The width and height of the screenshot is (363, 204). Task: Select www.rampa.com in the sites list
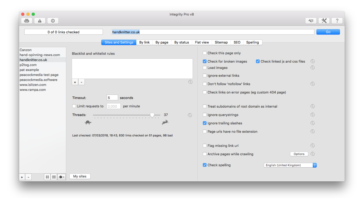coord(43,90)
